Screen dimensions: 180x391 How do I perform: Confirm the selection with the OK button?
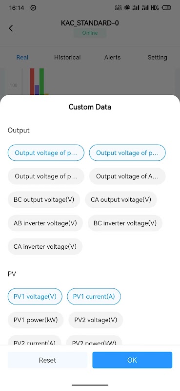tap(132, 360)
